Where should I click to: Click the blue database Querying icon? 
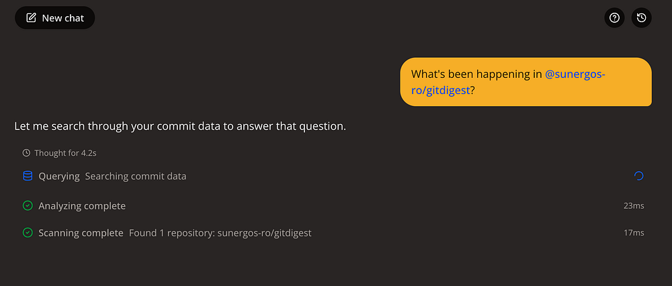(x=28, y=176)
